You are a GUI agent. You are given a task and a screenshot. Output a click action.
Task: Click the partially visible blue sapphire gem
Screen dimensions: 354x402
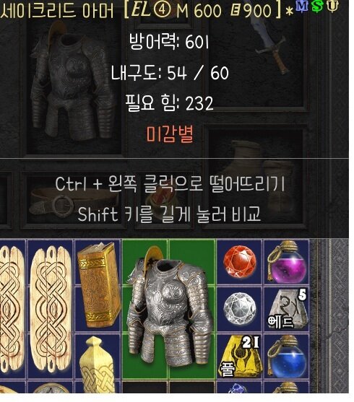pos(238,388)
